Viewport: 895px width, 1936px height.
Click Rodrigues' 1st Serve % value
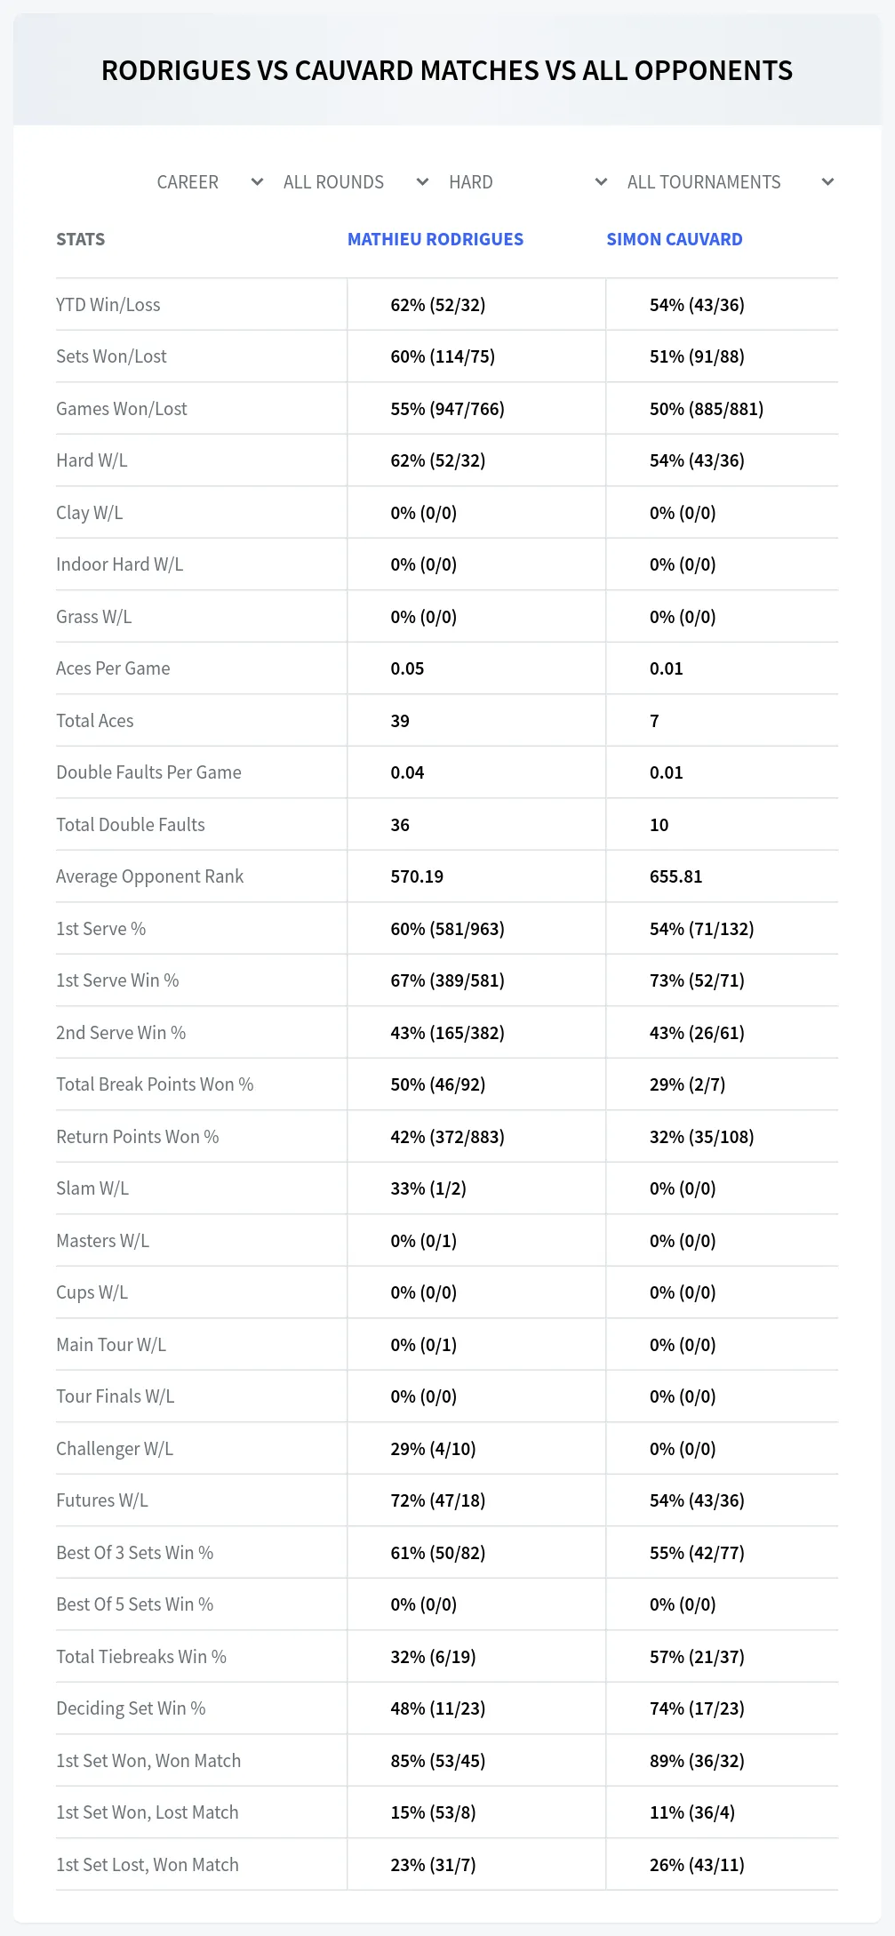(x=448, y=929)
